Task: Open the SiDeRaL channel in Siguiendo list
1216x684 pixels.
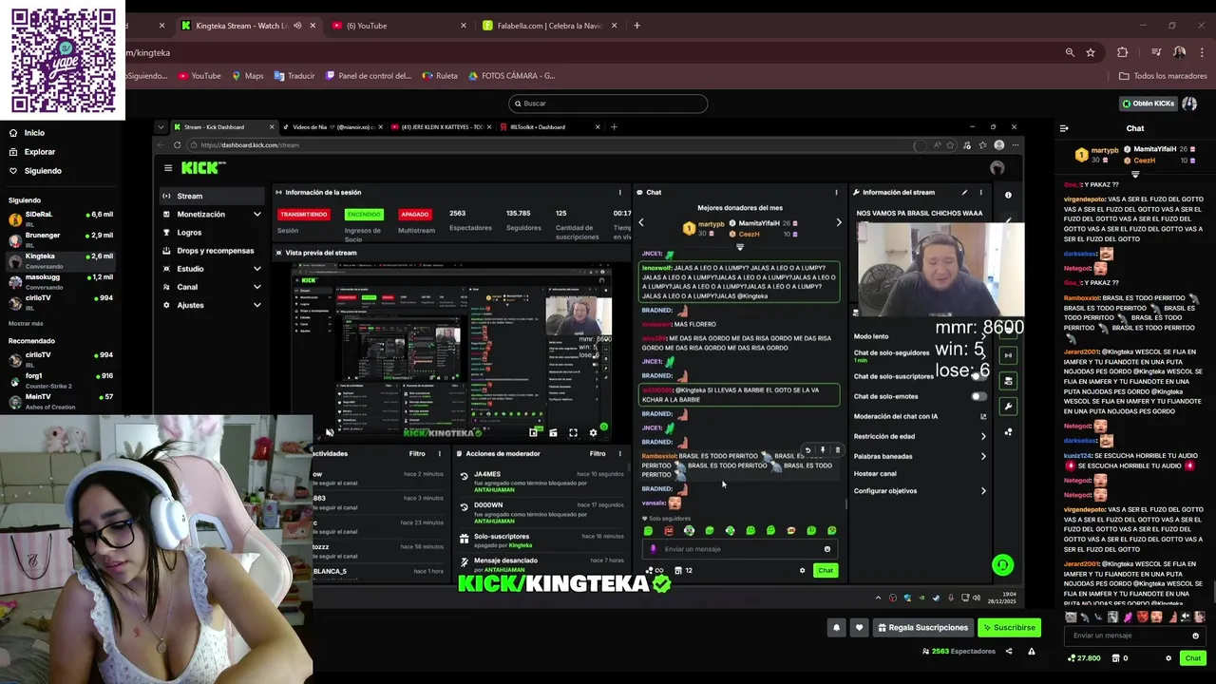Action: (61, 218)
